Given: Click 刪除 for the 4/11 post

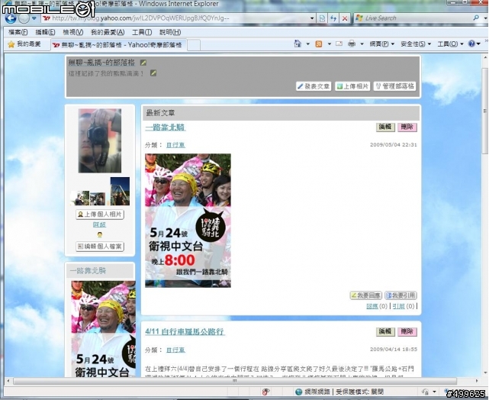Looking at the screenshot, I should [x=407, y=331].
